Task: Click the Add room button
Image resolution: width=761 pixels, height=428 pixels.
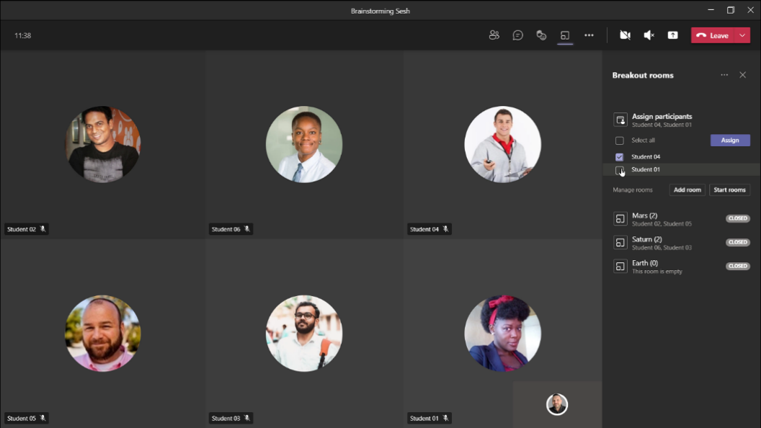Action: coord(686,190)
